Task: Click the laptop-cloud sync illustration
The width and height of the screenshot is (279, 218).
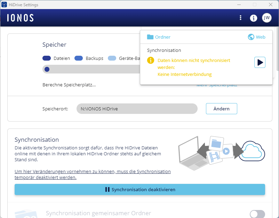Action: pyautogui.click(x=221, y=150)
